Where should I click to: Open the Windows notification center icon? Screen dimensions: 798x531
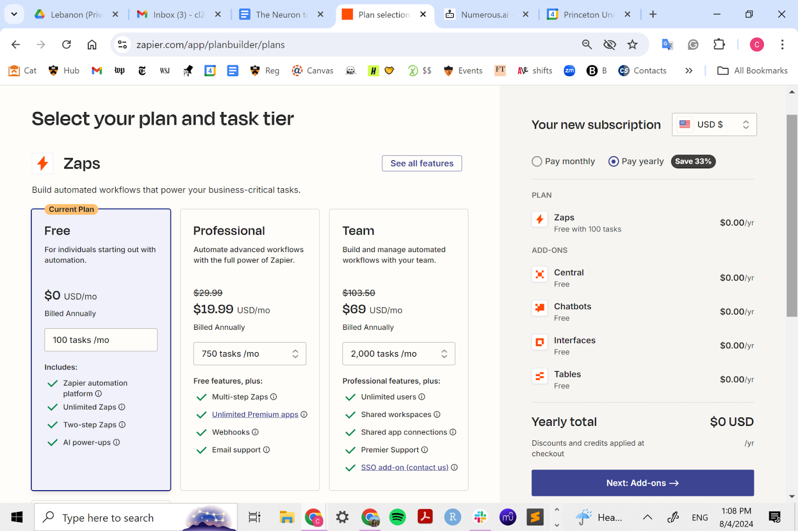coord(775,518)
